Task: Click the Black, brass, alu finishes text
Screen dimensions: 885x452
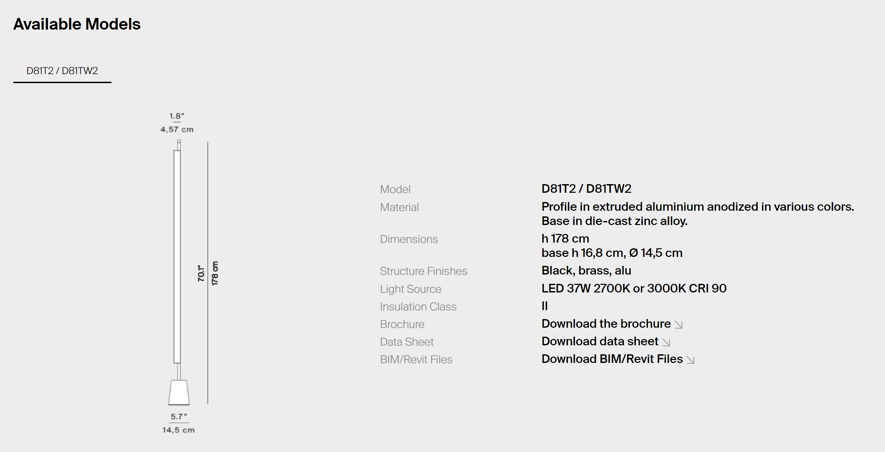Action: [586, 271]
